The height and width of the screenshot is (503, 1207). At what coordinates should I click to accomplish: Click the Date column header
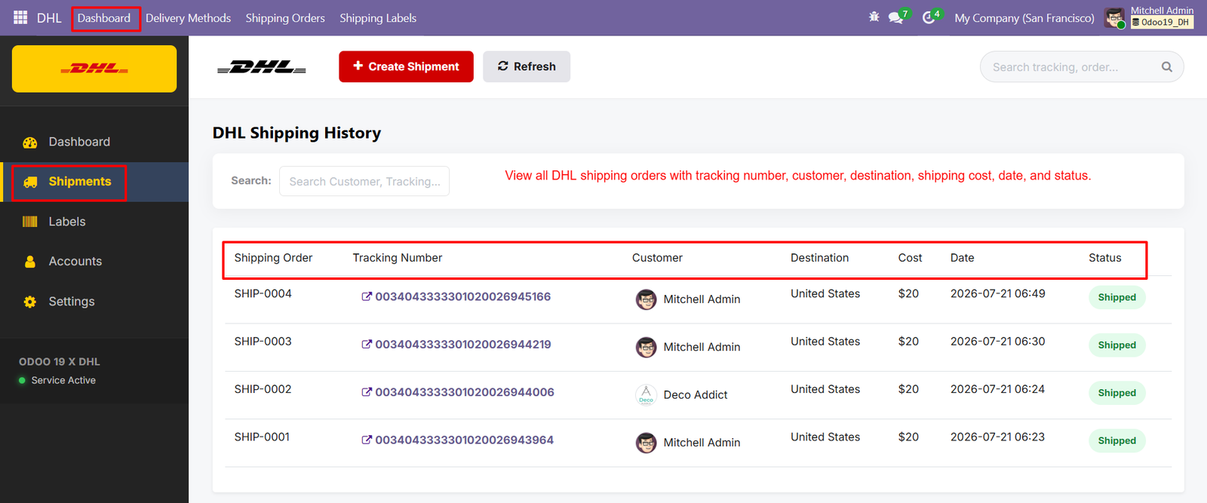pos(962,258)
